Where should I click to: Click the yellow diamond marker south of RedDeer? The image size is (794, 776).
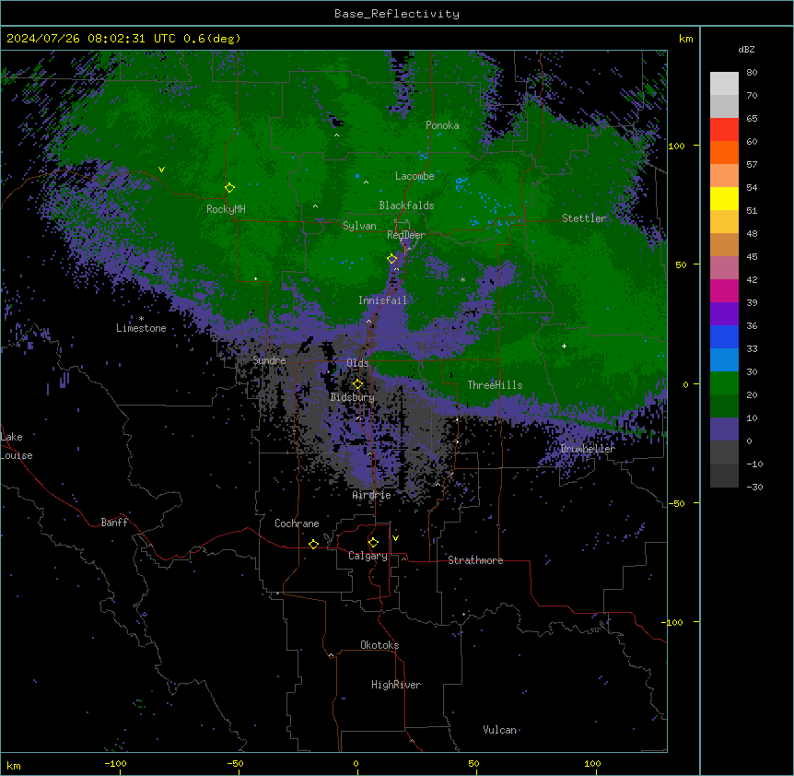(392, 259)
